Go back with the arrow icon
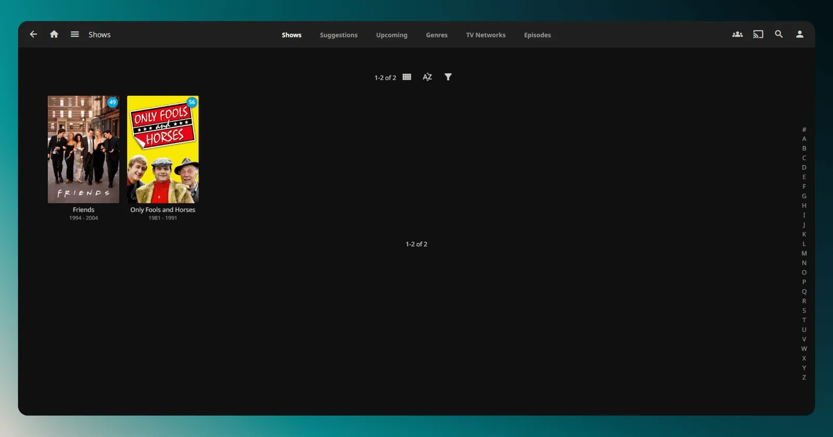Screen dimensions: 833x437 [33, 34]
